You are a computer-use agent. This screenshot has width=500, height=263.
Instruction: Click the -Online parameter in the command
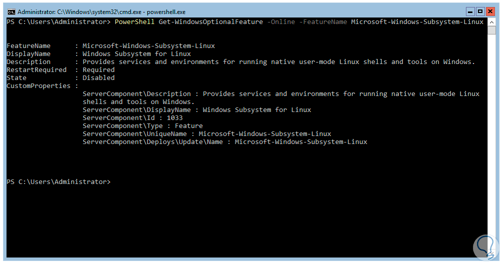tap(281, 22)
